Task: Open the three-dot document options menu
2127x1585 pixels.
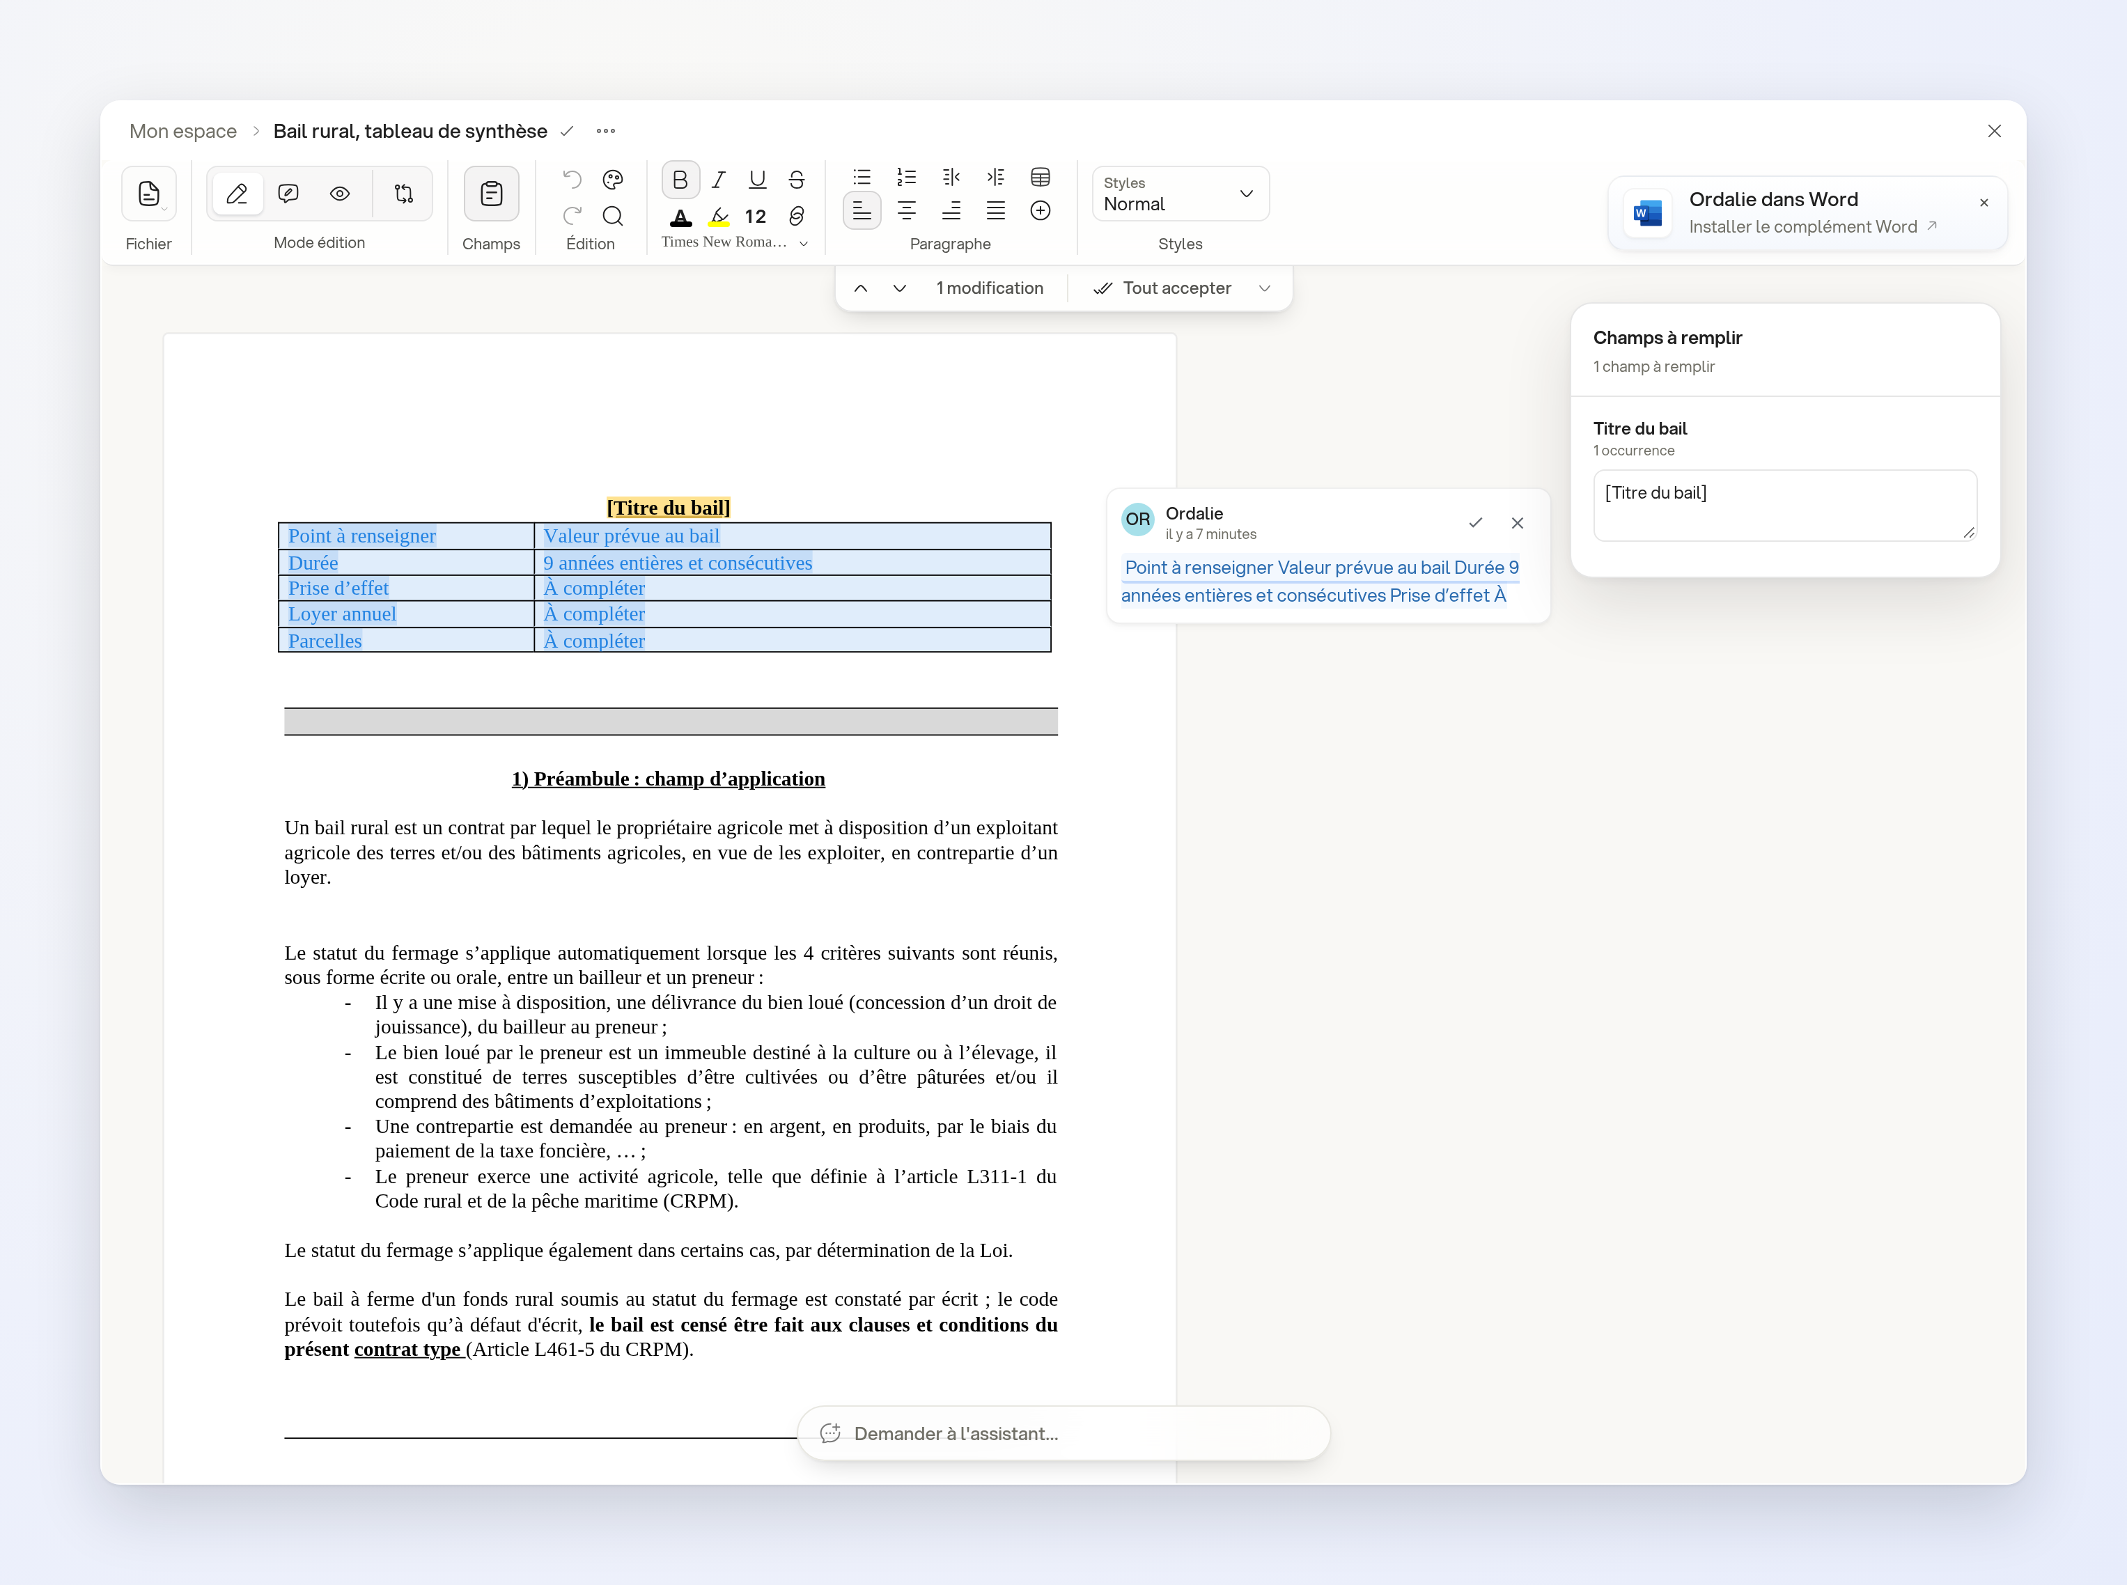Action: [605, 132]
